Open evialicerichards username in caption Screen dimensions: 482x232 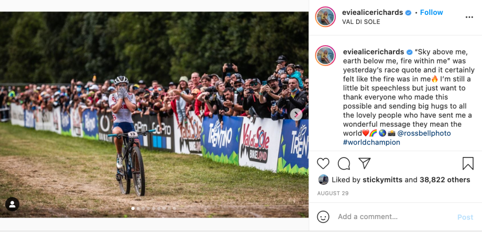click(x=374, y=52)
